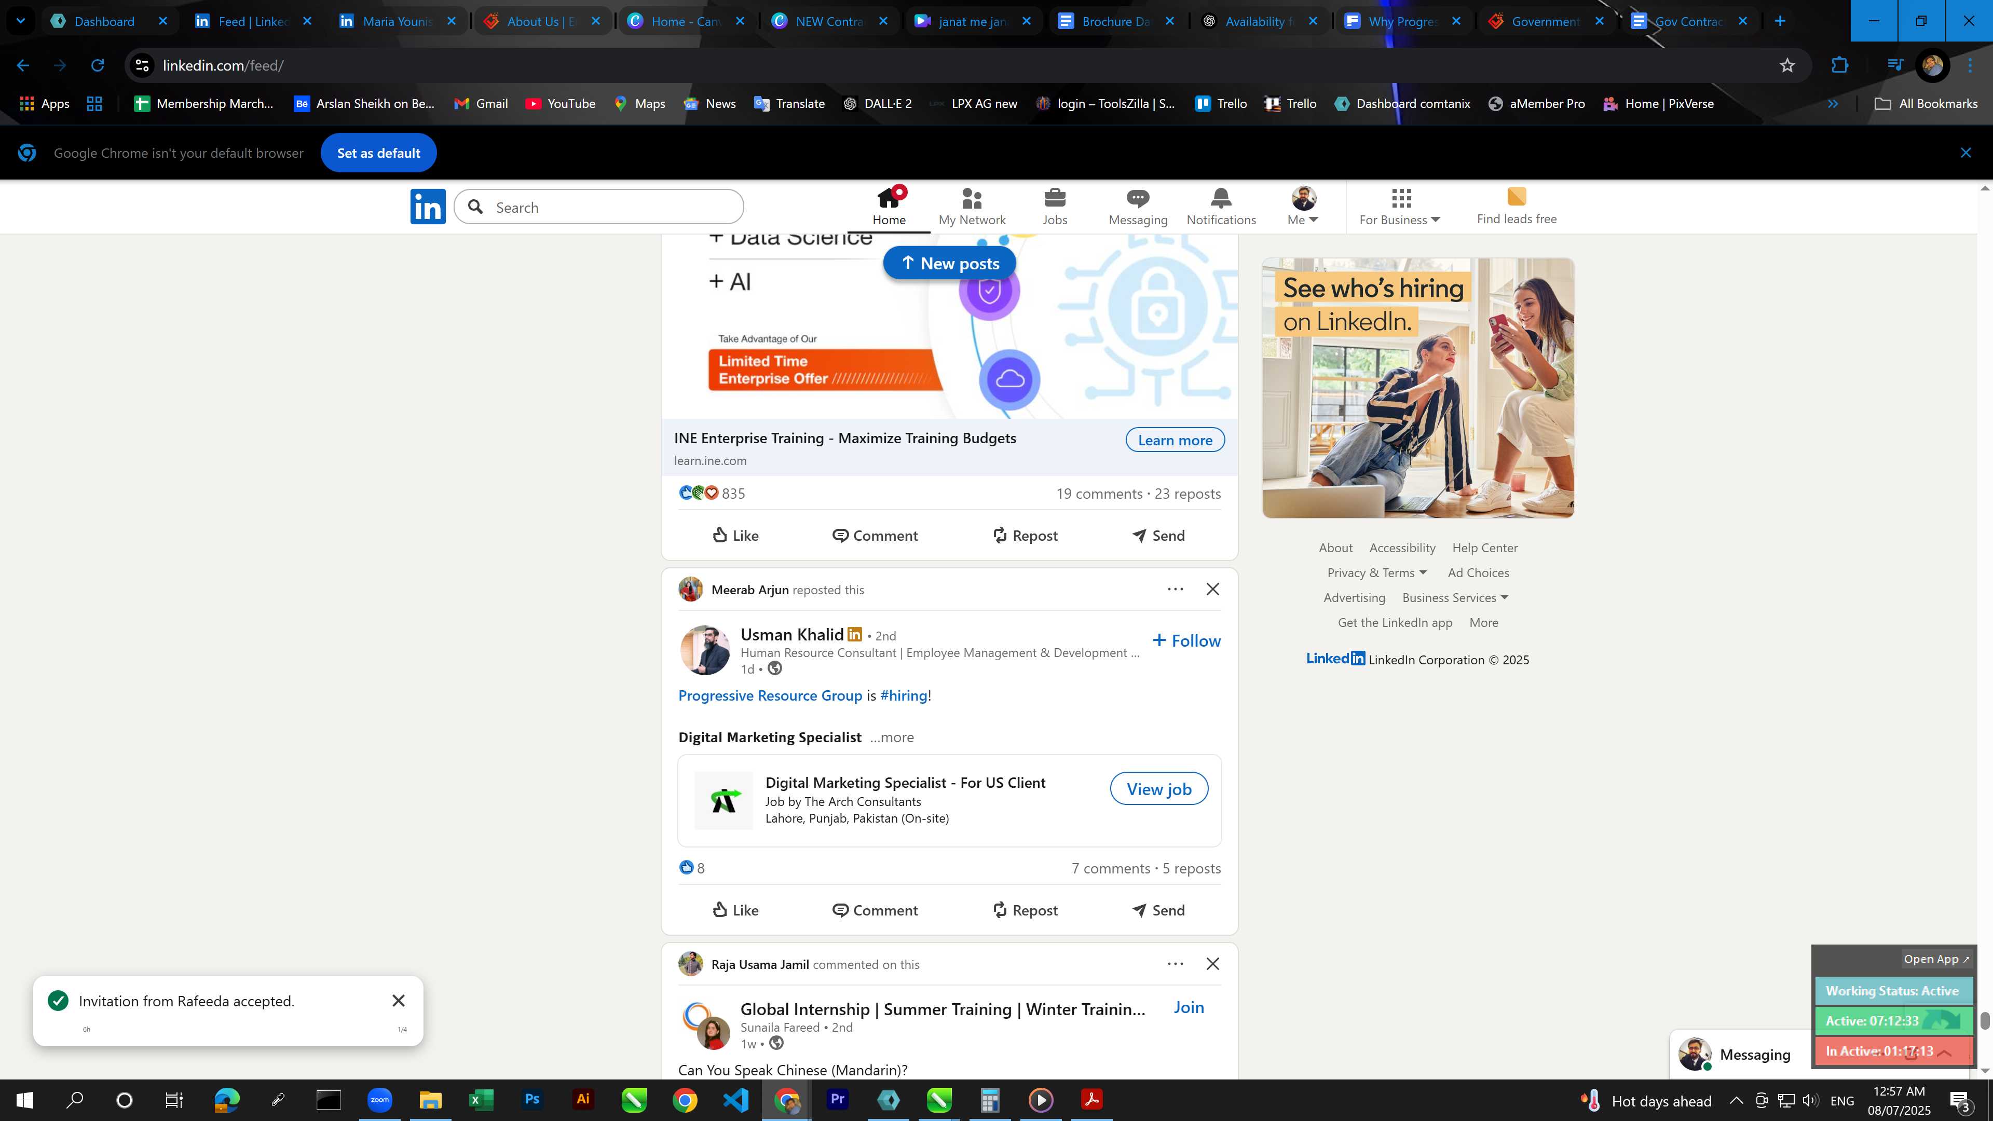Bookmark this page with star icon
The height and width of the screenshot is (1121, 1993).
(x=1786, y=66)
